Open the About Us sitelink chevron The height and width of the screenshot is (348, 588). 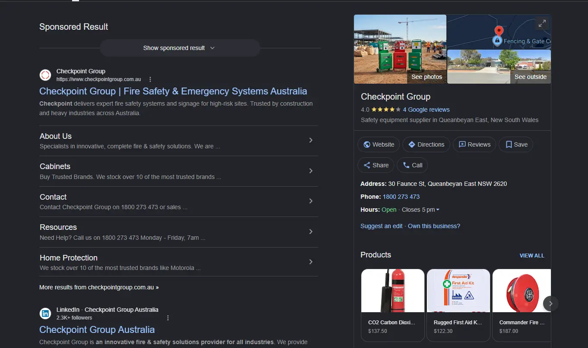tap(311, 140)
